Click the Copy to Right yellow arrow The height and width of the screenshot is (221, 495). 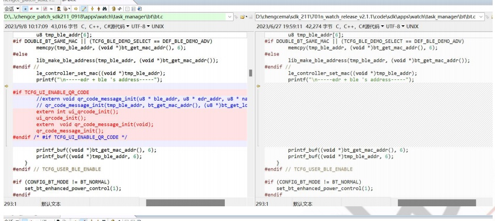[x=76, y=9]
